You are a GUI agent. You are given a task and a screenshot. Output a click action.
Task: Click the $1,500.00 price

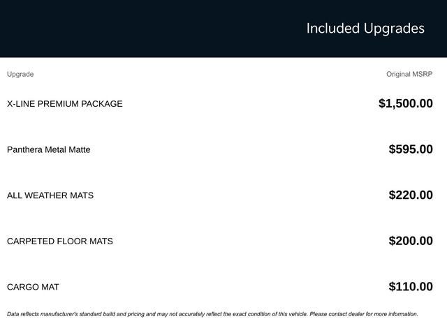[405, 104]
